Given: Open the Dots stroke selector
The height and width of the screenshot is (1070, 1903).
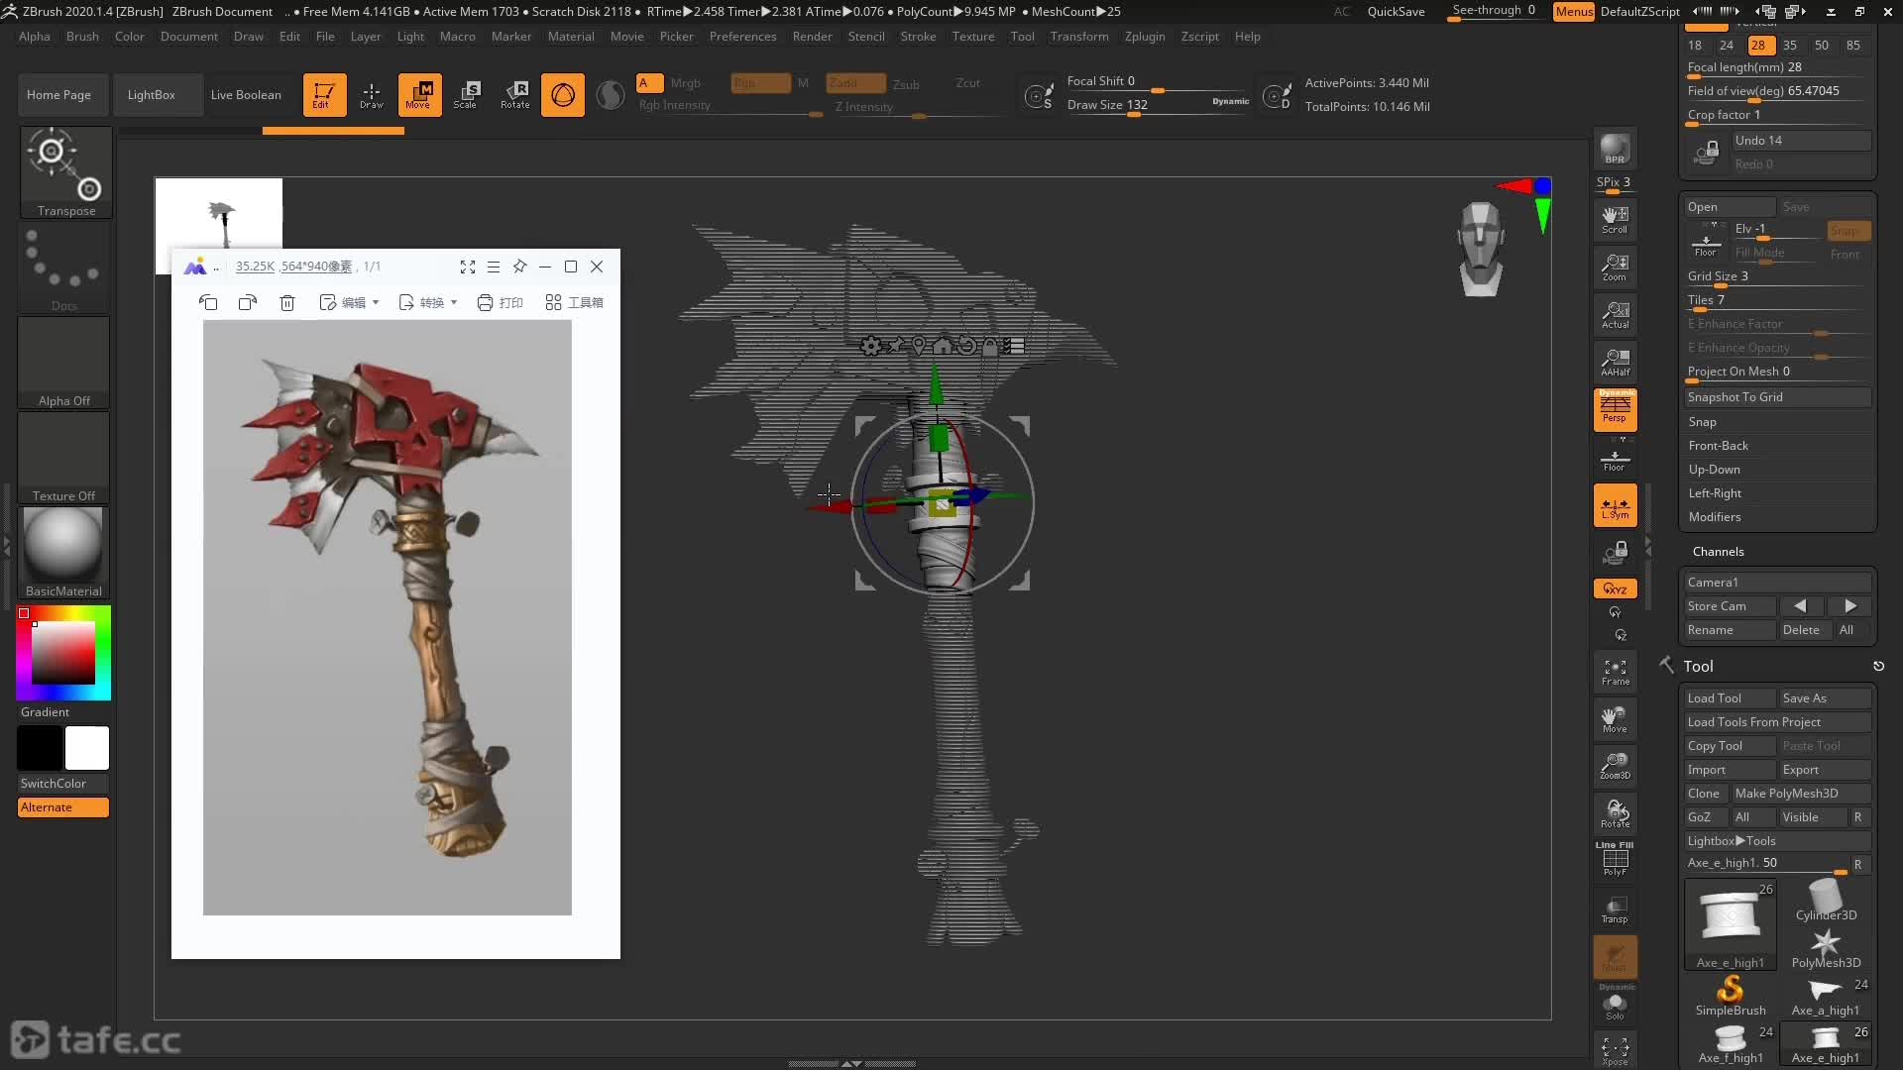Looking at the screenshot, I should click(x=64, y=267).
